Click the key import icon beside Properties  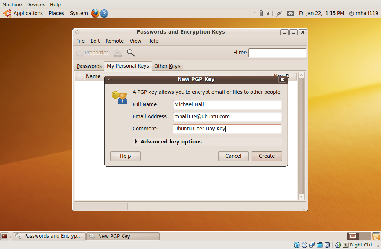pyautogui.click(x=117, y=53)
